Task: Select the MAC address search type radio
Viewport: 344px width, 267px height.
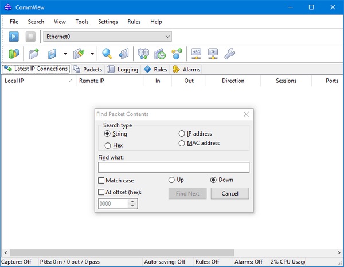Action: (x=182, y=143)
